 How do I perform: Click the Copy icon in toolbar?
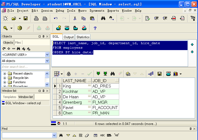pos(83,19)
